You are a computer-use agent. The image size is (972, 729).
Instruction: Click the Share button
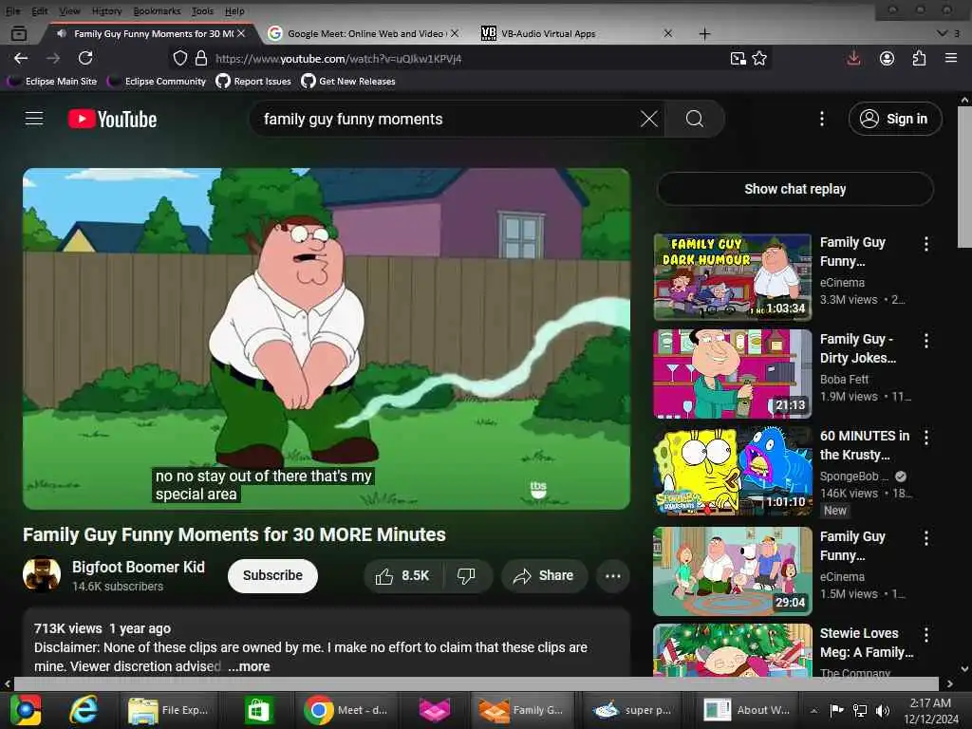click(544, 576)
